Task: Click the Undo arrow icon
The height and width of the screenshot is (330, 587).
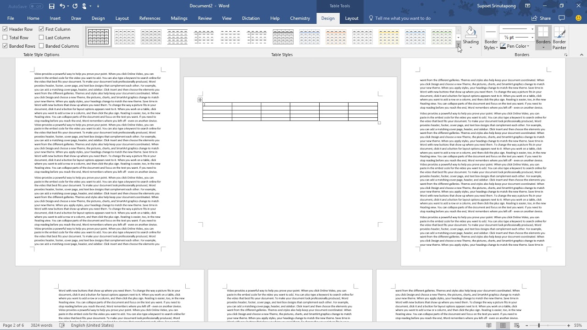Action: 62,6
